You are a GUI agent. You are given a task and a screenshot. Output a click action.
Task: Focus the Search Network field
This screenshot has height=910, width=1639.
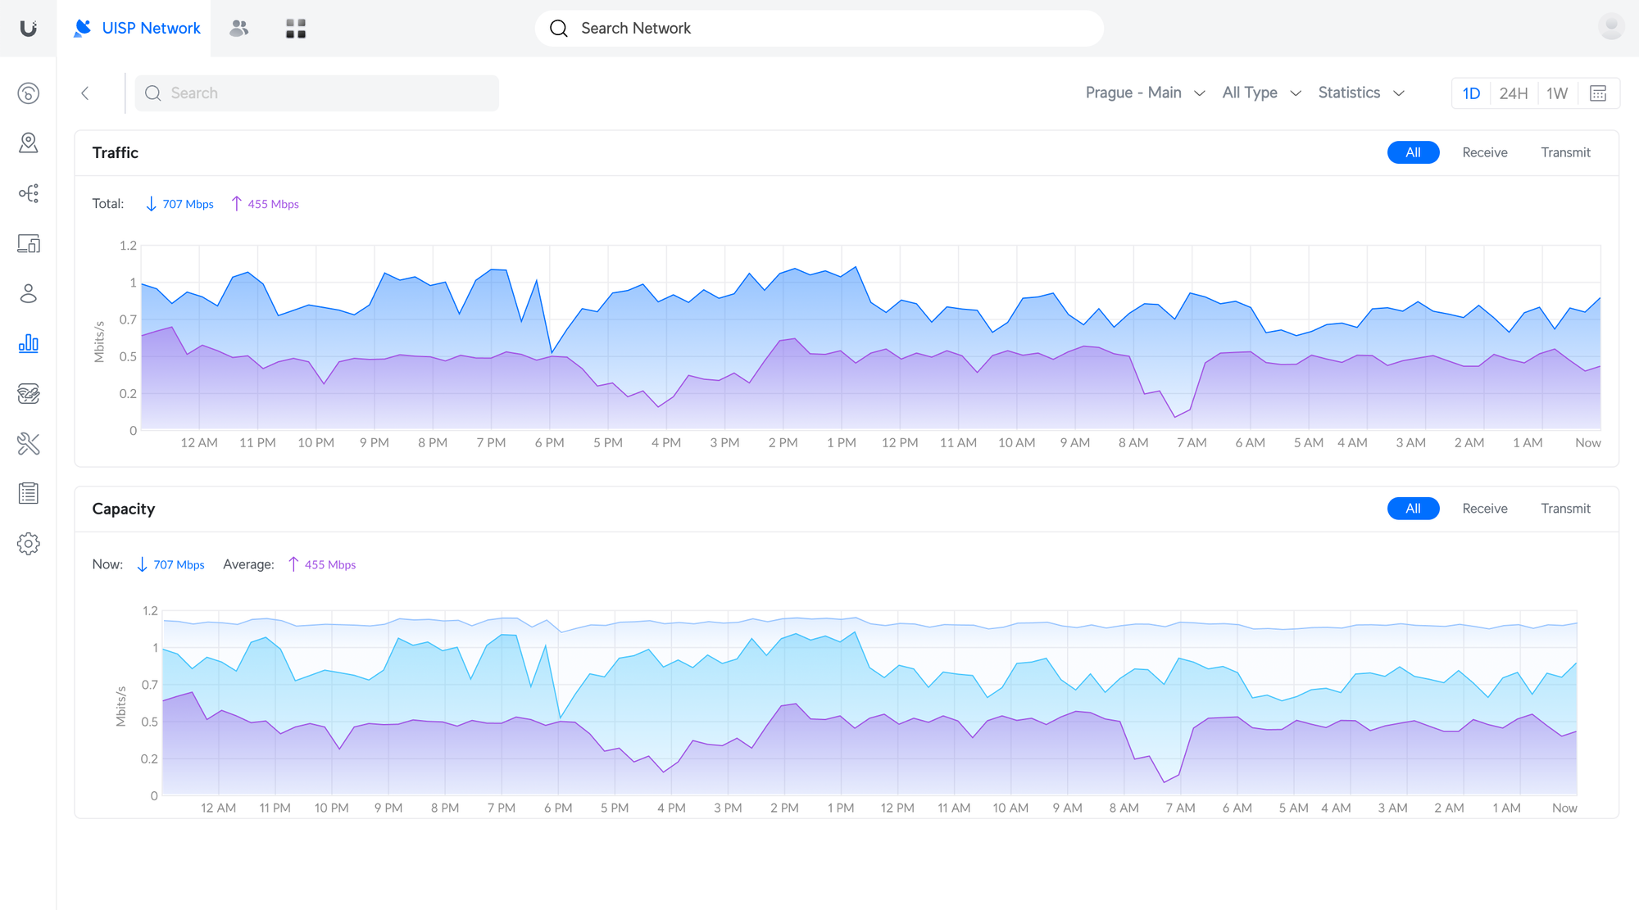(819, 29)
